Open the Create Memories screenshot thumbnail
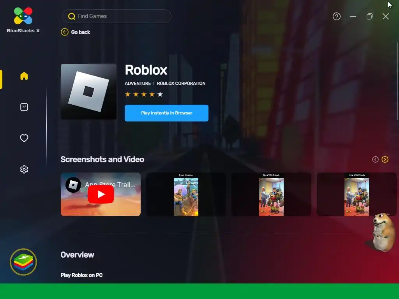 point(186,195)
